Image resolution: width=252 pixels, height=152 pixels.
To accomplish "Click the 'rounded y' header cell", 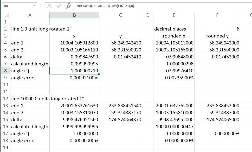I will 217,36.
